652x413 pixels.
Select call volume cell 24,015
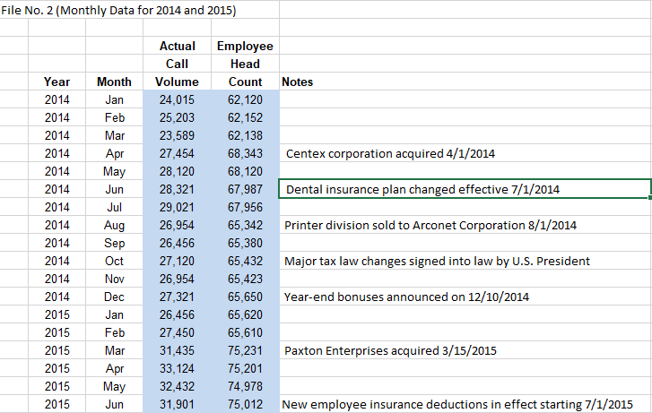(177, 99)
